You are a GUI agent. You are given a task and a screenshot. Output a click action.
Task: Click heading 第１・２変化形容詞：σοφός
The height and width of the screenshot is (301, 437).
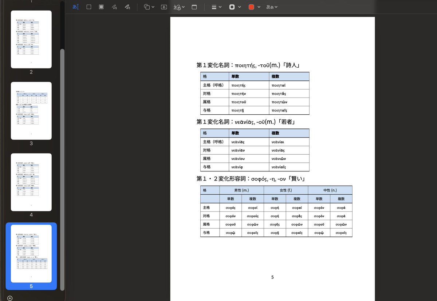click(x=251, y=179)
